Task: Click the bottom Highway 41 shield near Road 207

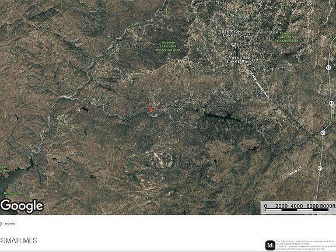Action: (320, 168)
